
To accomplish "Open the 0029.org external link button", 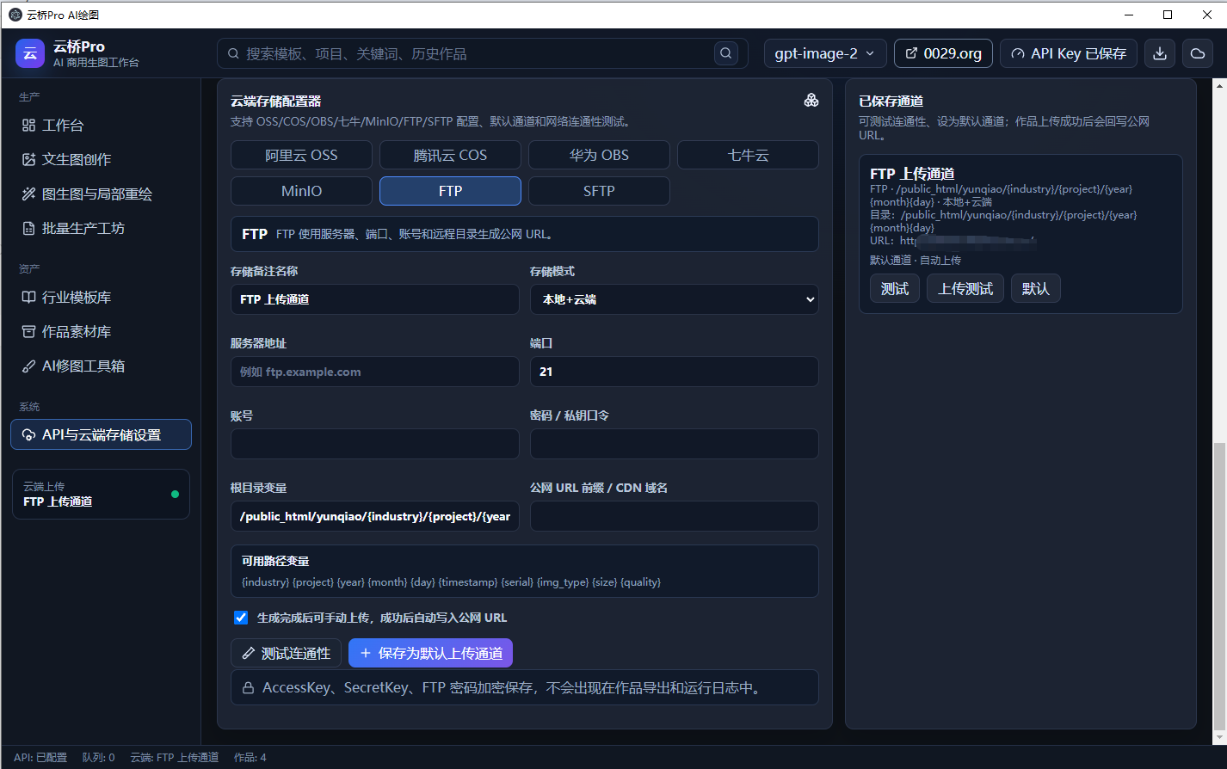I will [x=943, y=53].
